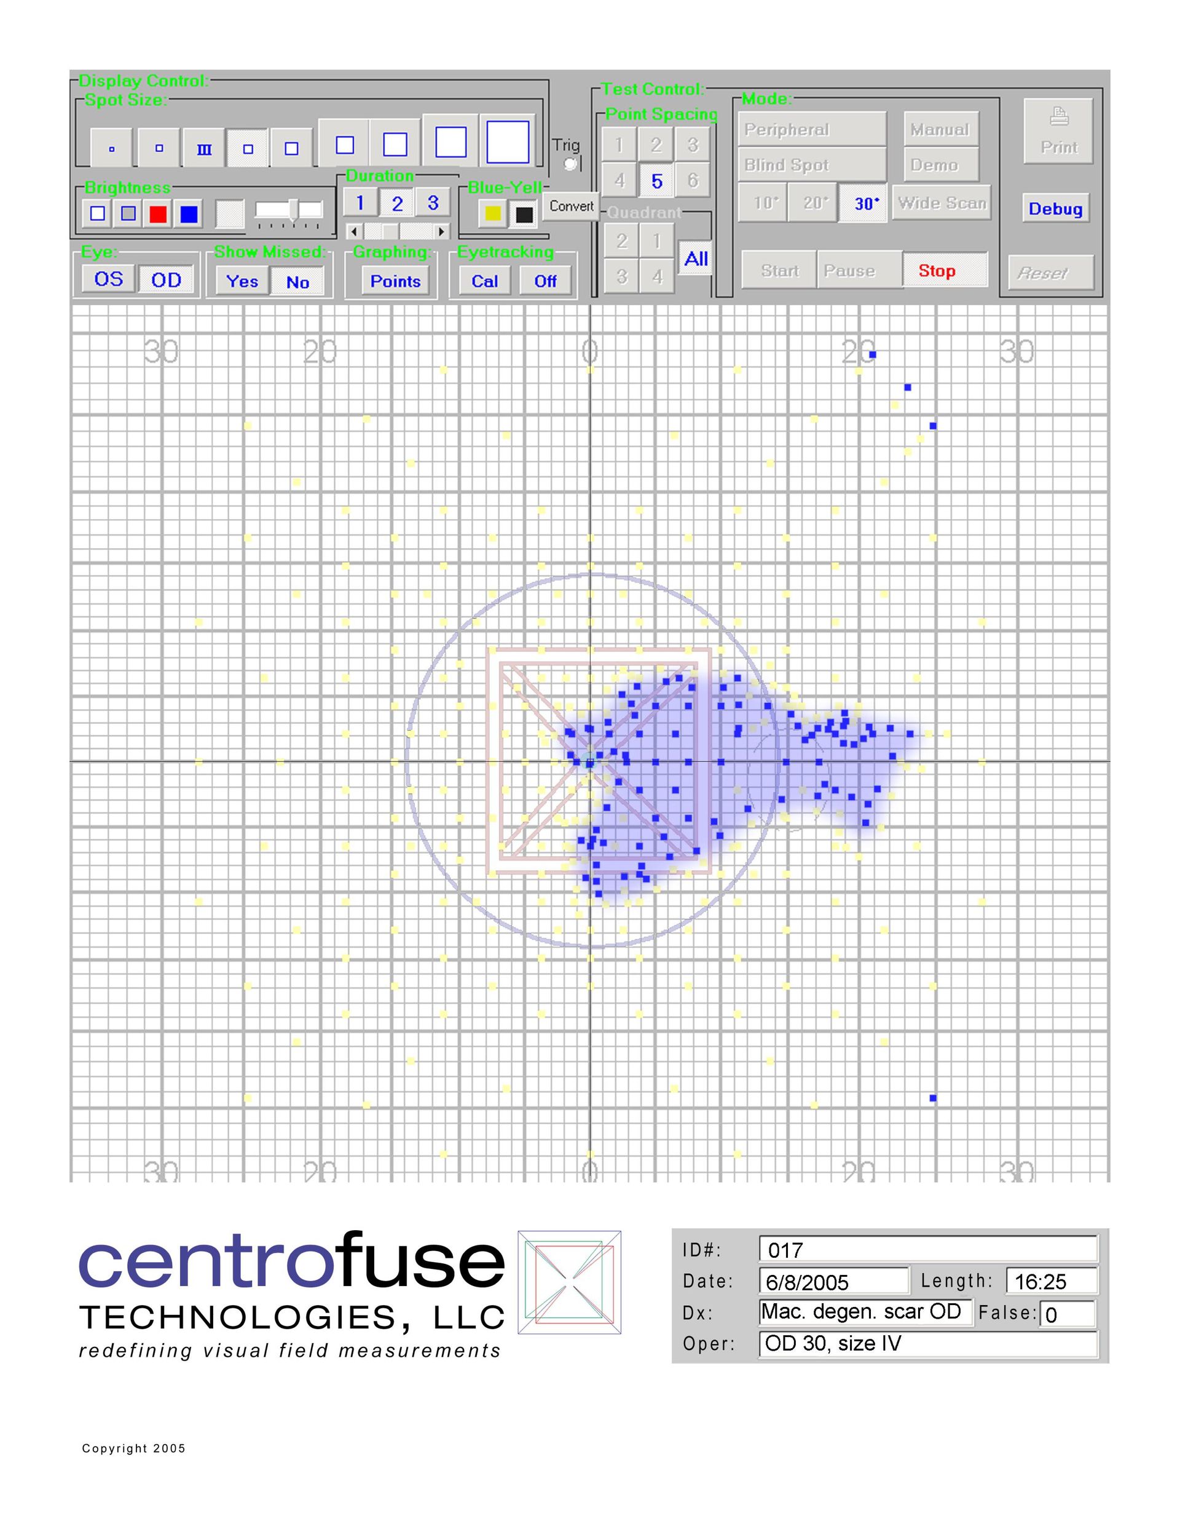Turn eyetracking Off
Image resolution: width=1180 pixels, height=1529 pixels.
[545, 282]
